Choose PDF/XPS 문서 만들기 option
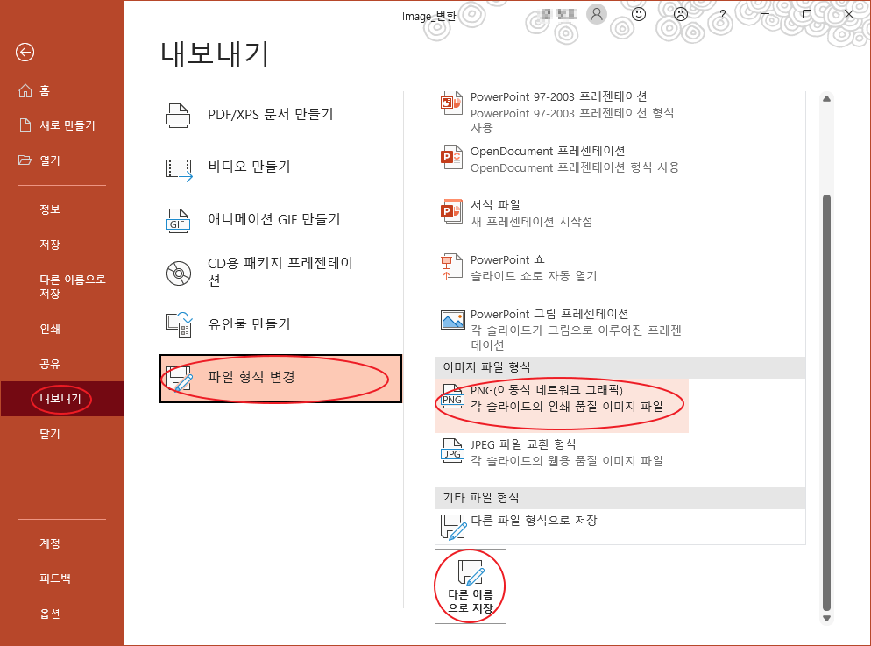This screenshot has width=871, height=646. pyautogui.click(x=280, y=115)
